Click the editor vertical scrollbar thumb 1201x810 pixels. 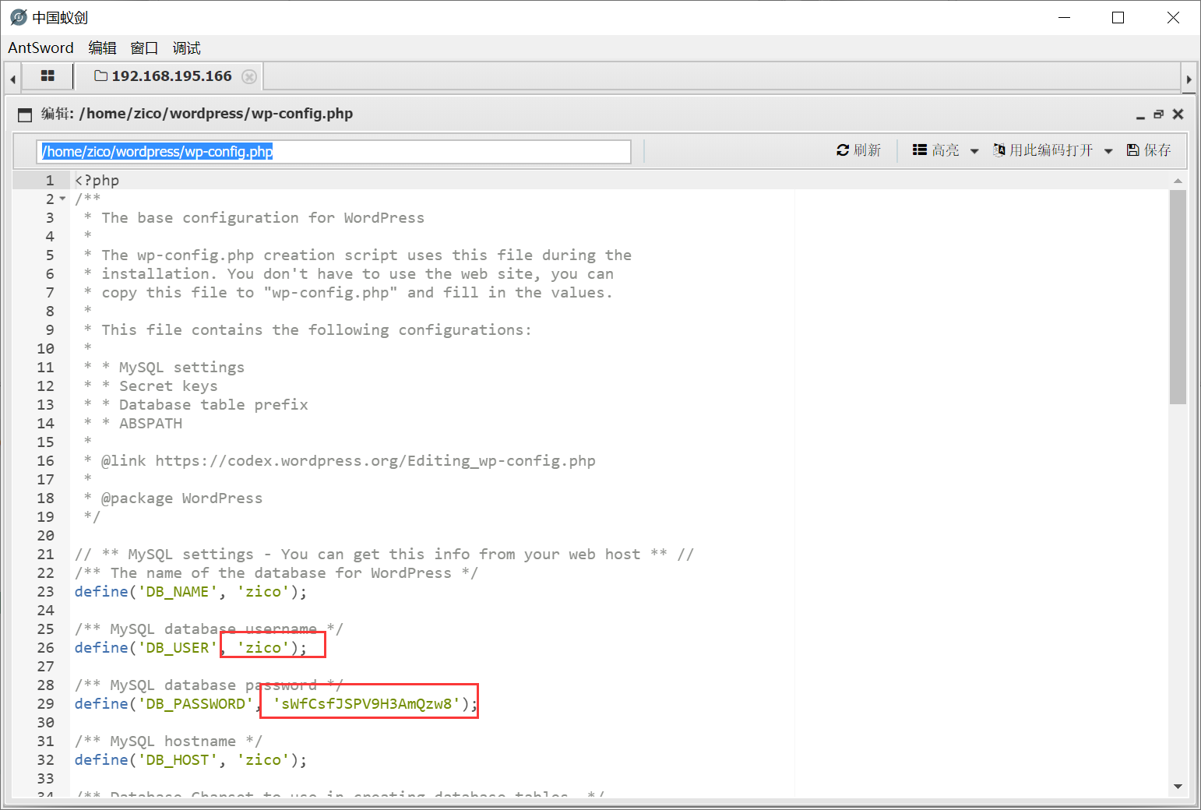click(x=1178, y=297)
